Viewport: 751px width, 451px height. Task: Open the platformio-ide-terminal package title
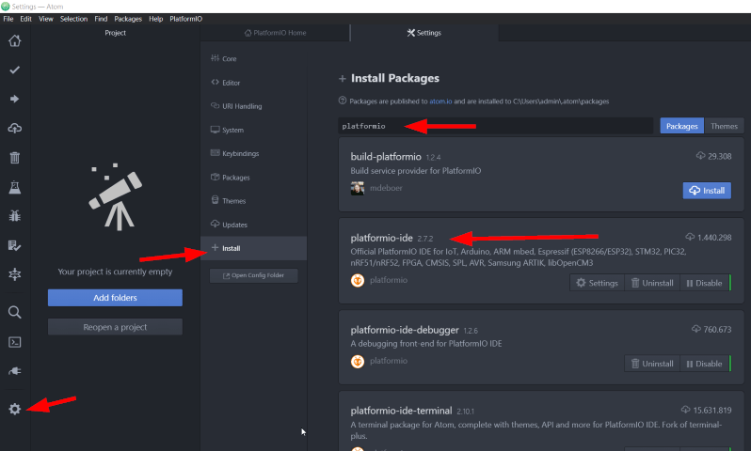coord(401,411)
